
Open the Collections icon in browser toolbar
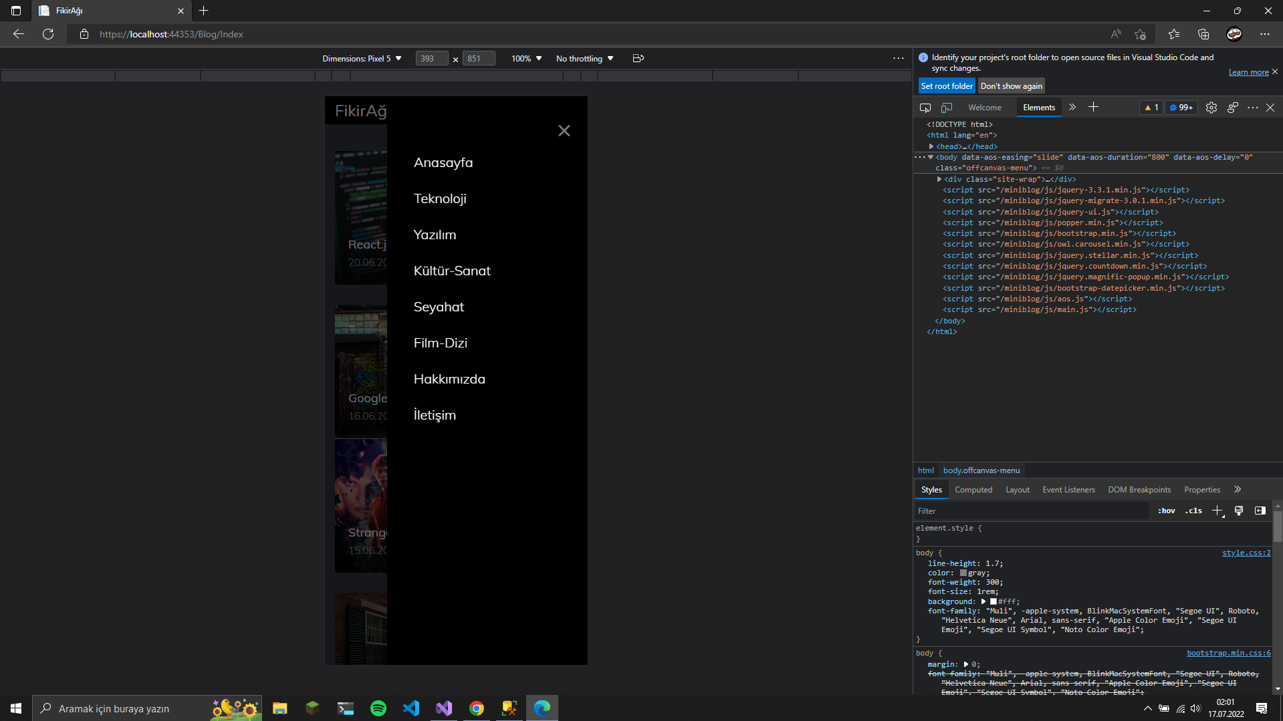1203,34
